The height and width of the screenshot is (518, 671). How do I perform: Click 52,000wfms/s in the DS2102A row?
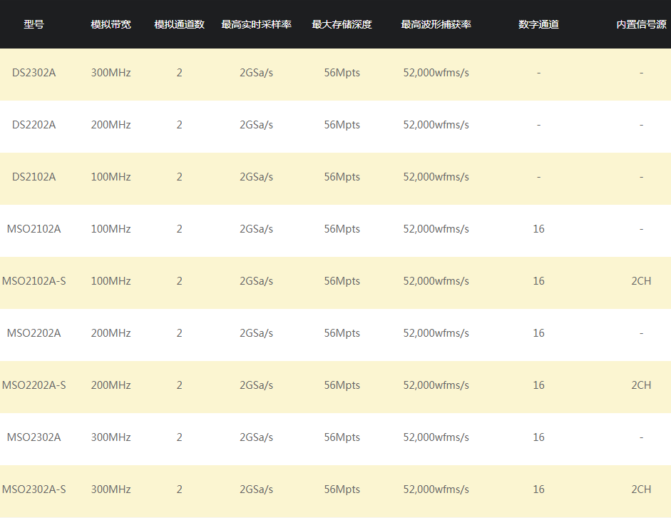(x=436, y=177)
